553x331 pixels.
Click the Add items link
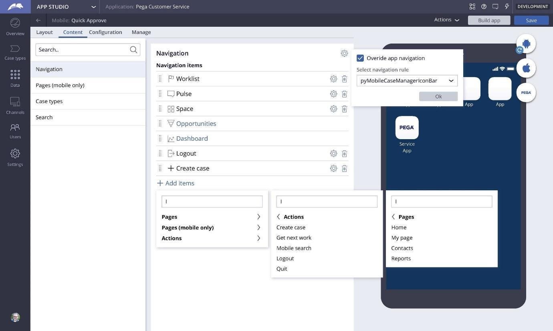[x=176, y=183]
